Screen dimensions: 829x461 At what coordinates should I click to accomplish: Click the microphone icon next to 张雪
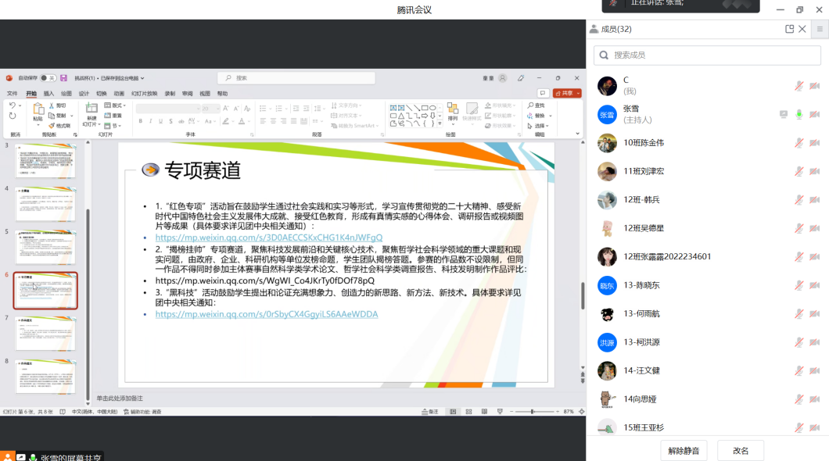799,115
